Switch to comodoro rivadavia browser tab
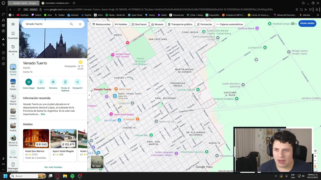Viewport: 321px width, 180px height. 55,3
